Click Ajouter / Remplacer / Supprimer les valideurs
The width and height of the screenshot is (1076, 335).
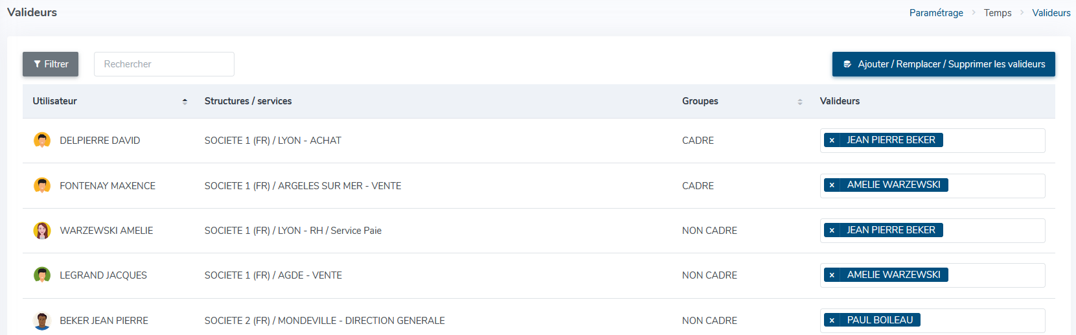[x=943, y=64]
